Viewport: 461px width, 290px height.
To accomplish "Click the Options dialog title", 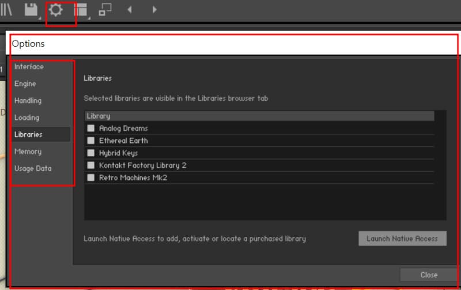I will point(28,44).
